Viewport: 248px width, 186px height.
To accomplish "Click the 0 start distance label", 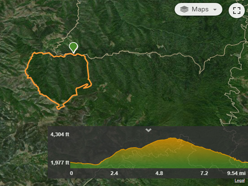I will 72,173.
